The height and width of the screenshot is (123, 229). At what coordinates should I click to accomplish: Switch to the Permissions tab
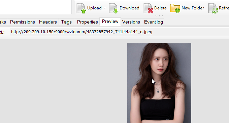(23, 22)
